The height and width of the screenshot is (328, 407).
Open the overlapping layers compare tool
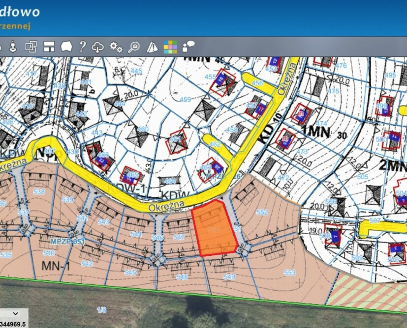point(31,47)
